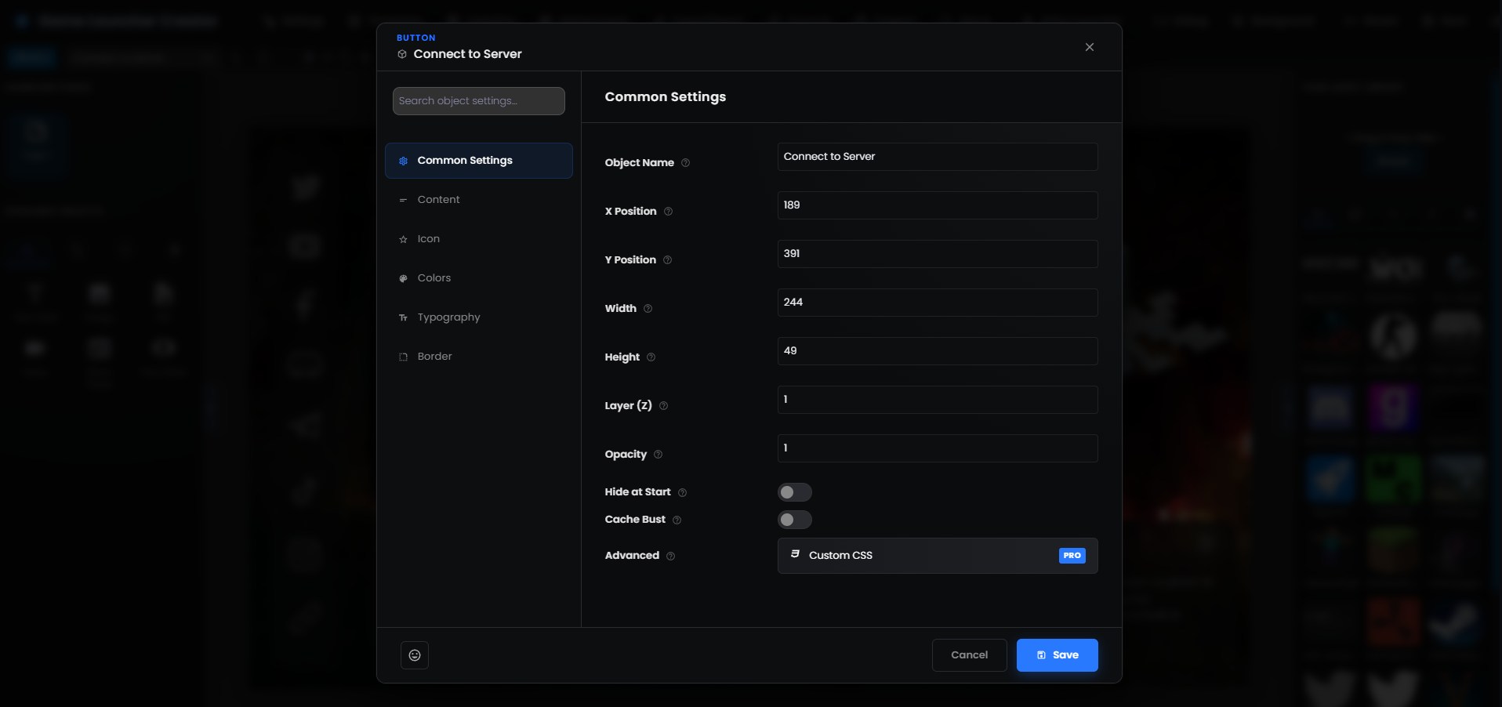Click the help icon next to Width
Image resolution: width=1502 pixels, height=707 pixels.
click(x=648, y=309)
